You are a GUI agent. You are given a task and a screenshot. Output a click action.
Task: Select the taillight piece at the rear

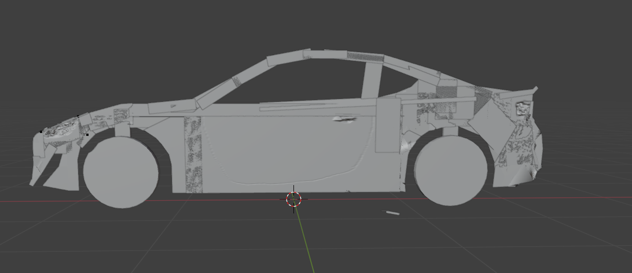[x=524, y=108]
